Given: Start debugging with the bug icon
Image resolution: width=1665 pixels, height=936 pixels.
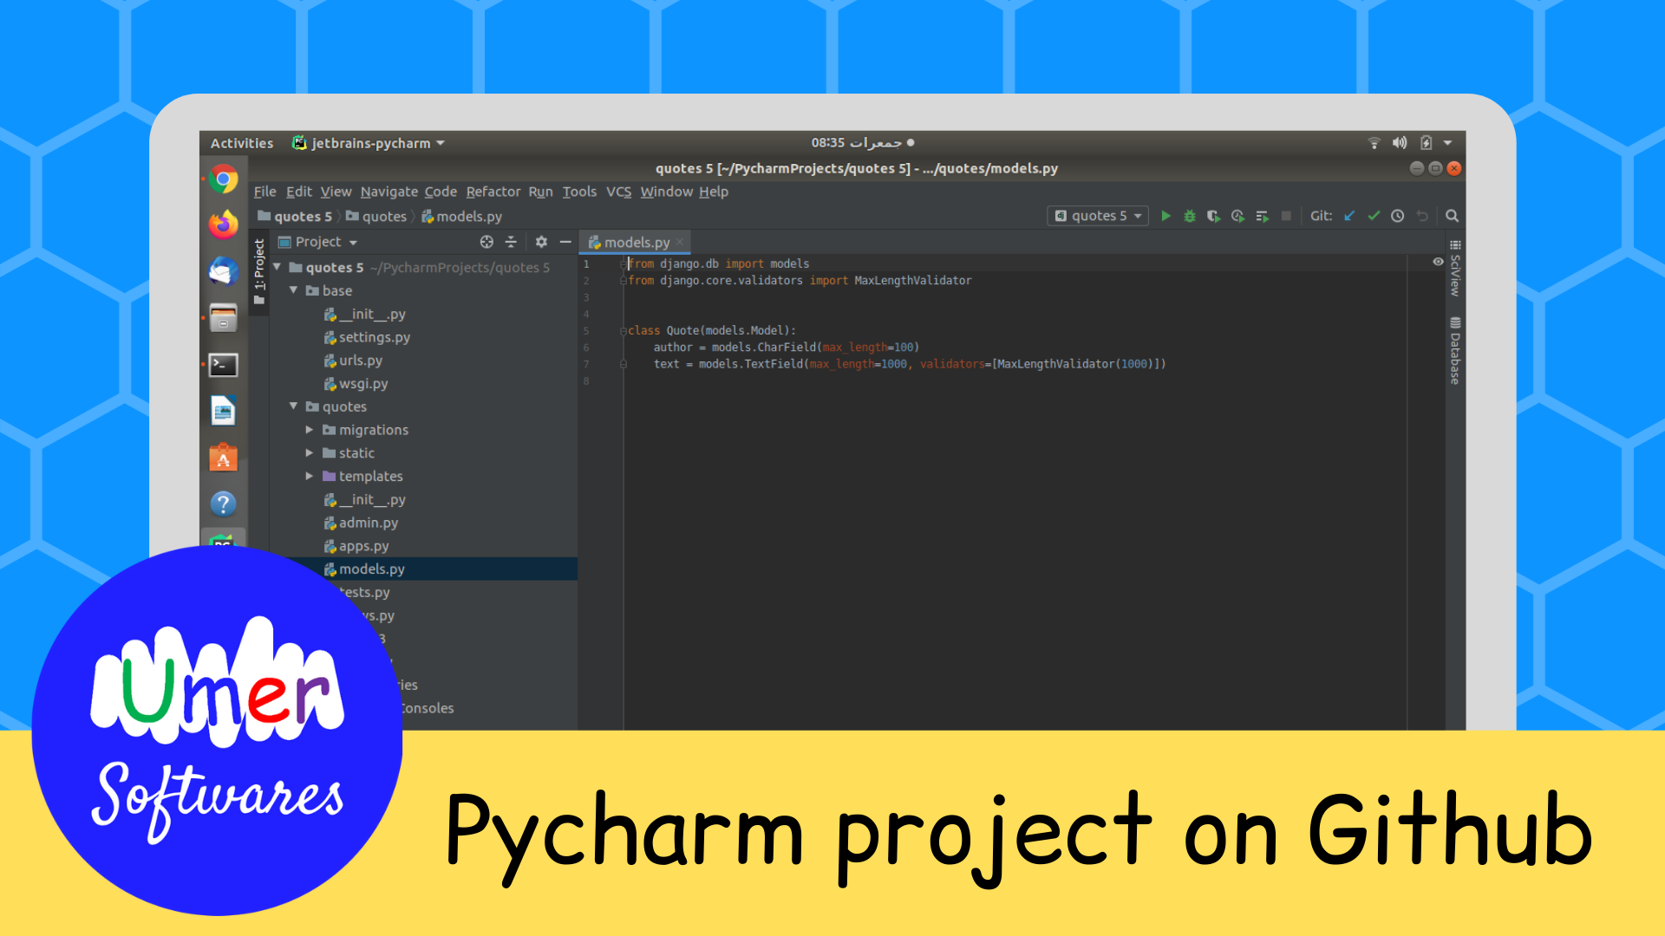Looking at the screenshot, I should 1189,216.
